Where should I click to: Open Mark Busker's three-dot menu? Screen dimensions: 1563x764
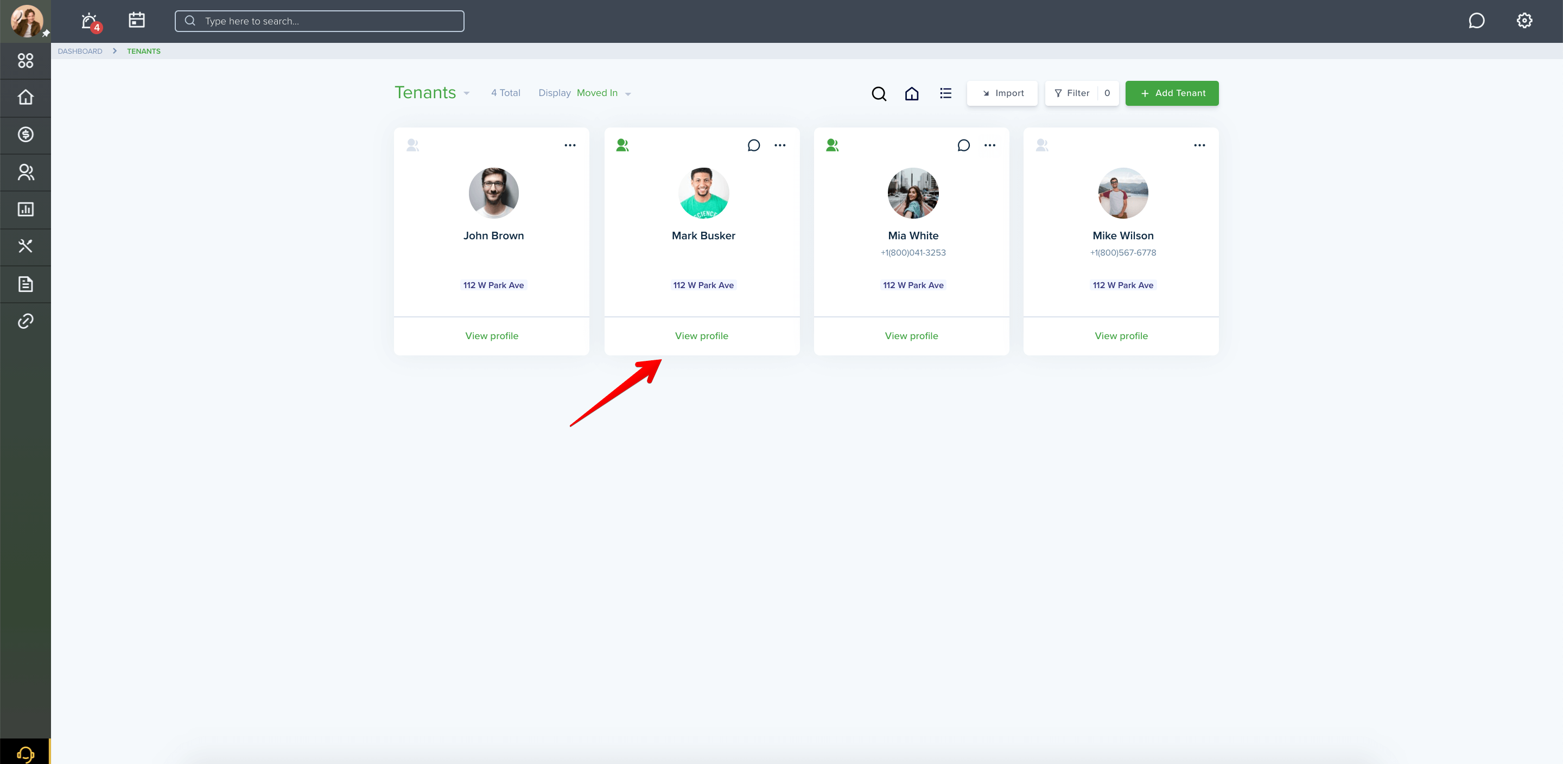click(x=780, y=145)
